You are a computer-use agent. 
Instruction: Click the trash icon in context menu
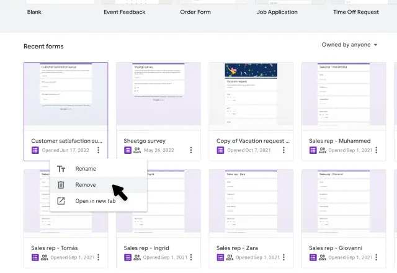(x=61, y=185)
